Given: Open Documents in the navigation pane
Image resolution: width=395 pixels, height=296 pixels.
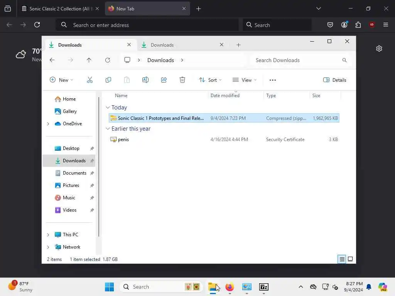Looking at the screenshot, I should pyautogui.click(x=71, y=173).
